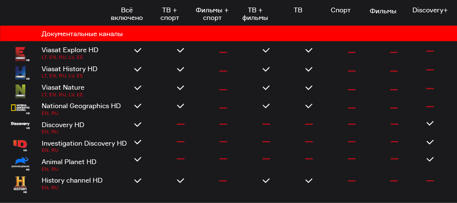
Task: Open the National Geographics HD channel name
Action: pyautogui.click(x=81, y=106)
